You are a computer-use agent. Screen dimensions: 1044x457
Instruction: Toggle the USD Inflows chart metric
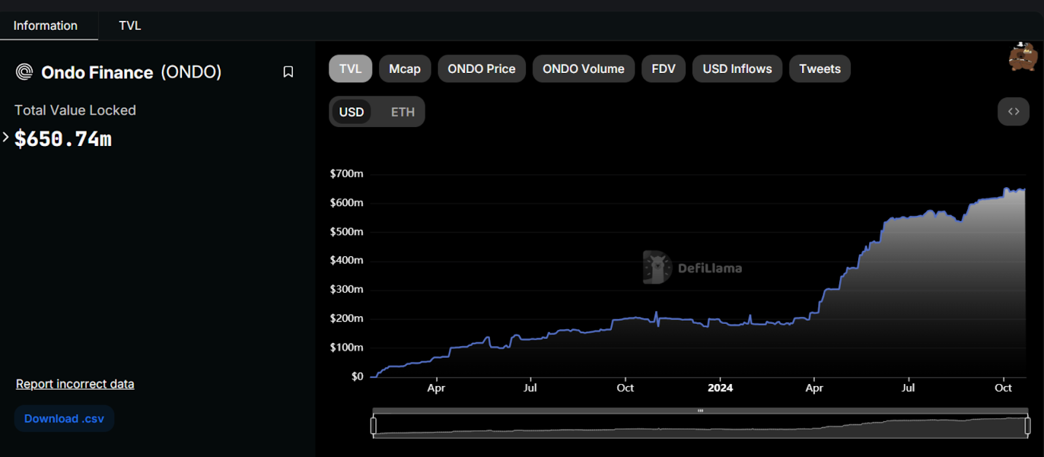[x=737, y=68]
